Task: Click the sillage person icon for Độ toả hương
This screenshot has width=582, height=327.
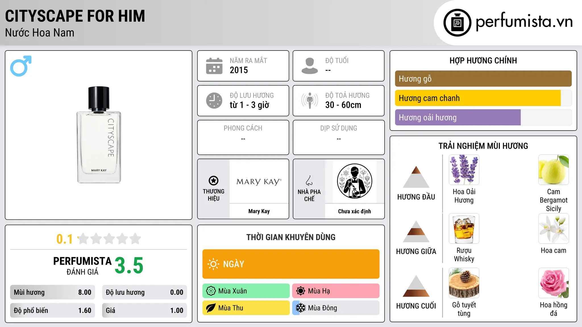Action: (x=309, y=100)
